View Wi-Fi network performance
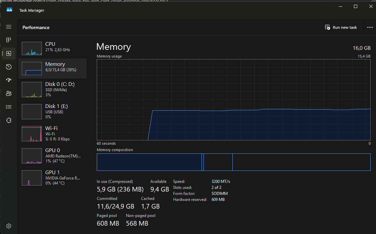The image size is (376, 234). point(53,133)
